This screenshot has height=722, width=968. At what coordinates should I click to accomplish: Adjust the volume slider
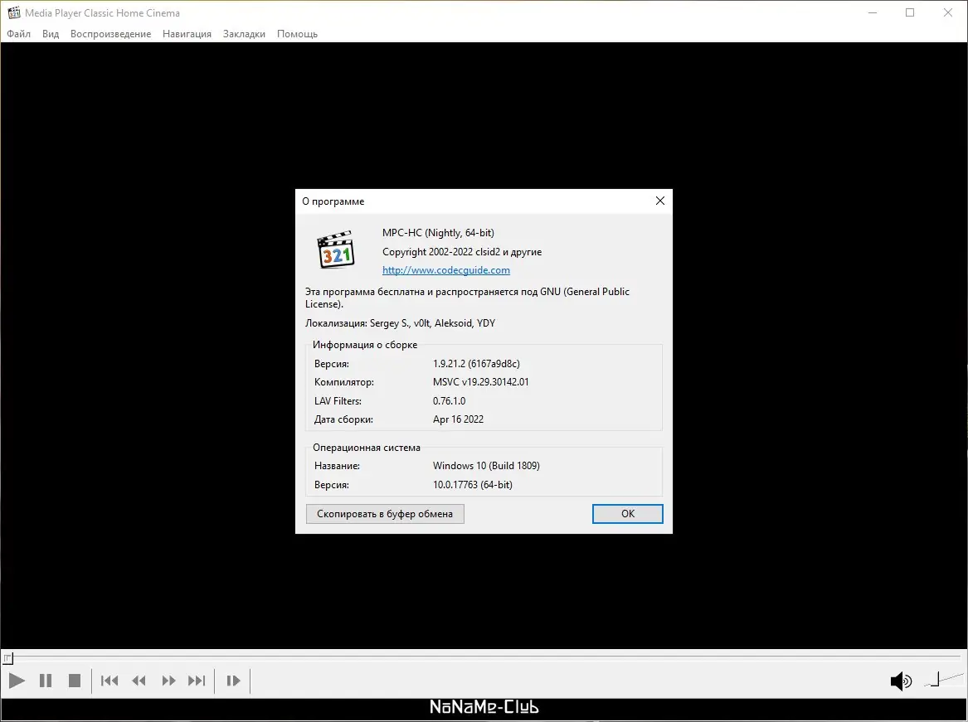coord(943,680)
